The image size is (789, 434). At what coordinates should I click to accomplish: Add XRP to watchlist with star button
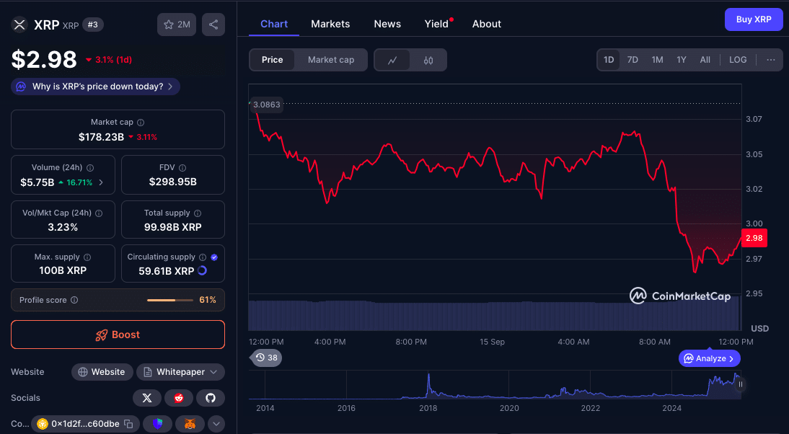(x=177, y=25)
